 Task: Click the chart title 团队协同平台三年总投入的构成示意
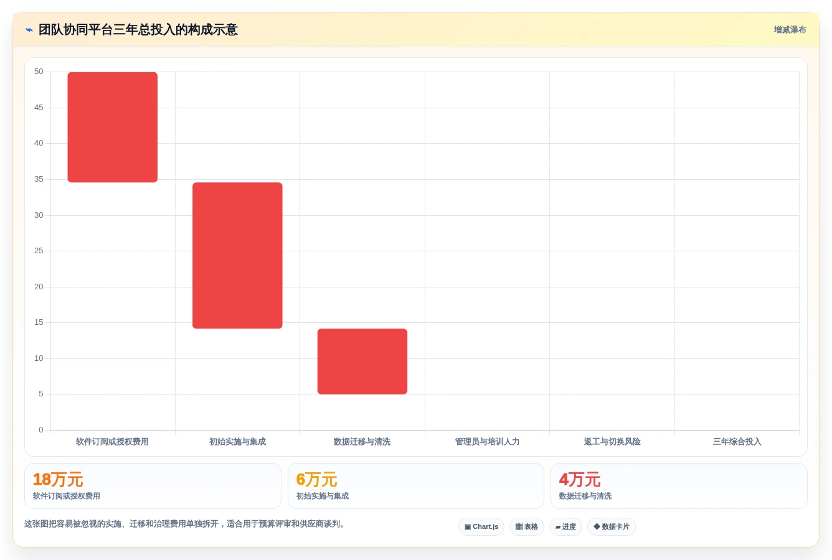point(138,30)
